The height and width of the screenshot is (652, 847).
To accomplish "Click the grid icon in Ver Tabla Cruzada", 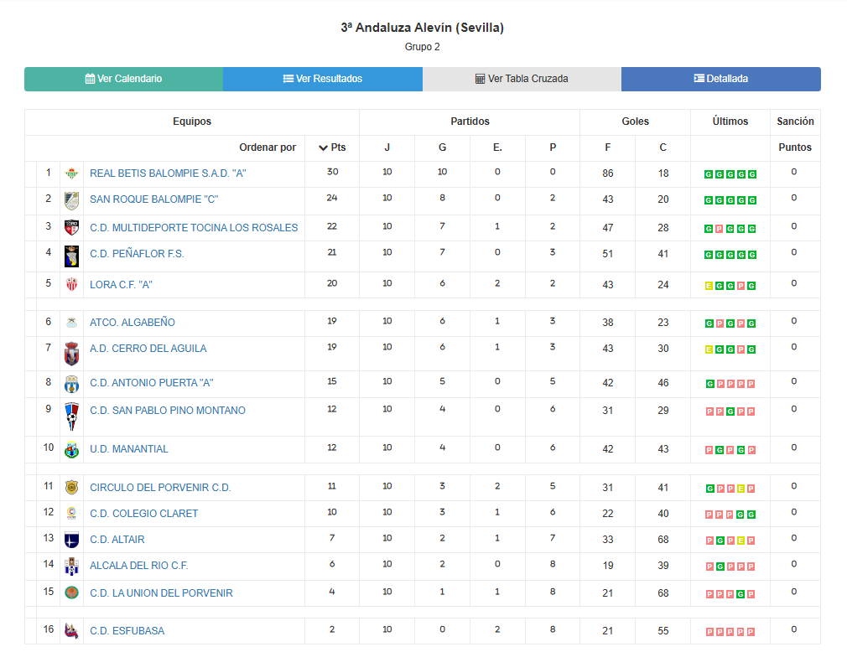I will pos(480,79).
